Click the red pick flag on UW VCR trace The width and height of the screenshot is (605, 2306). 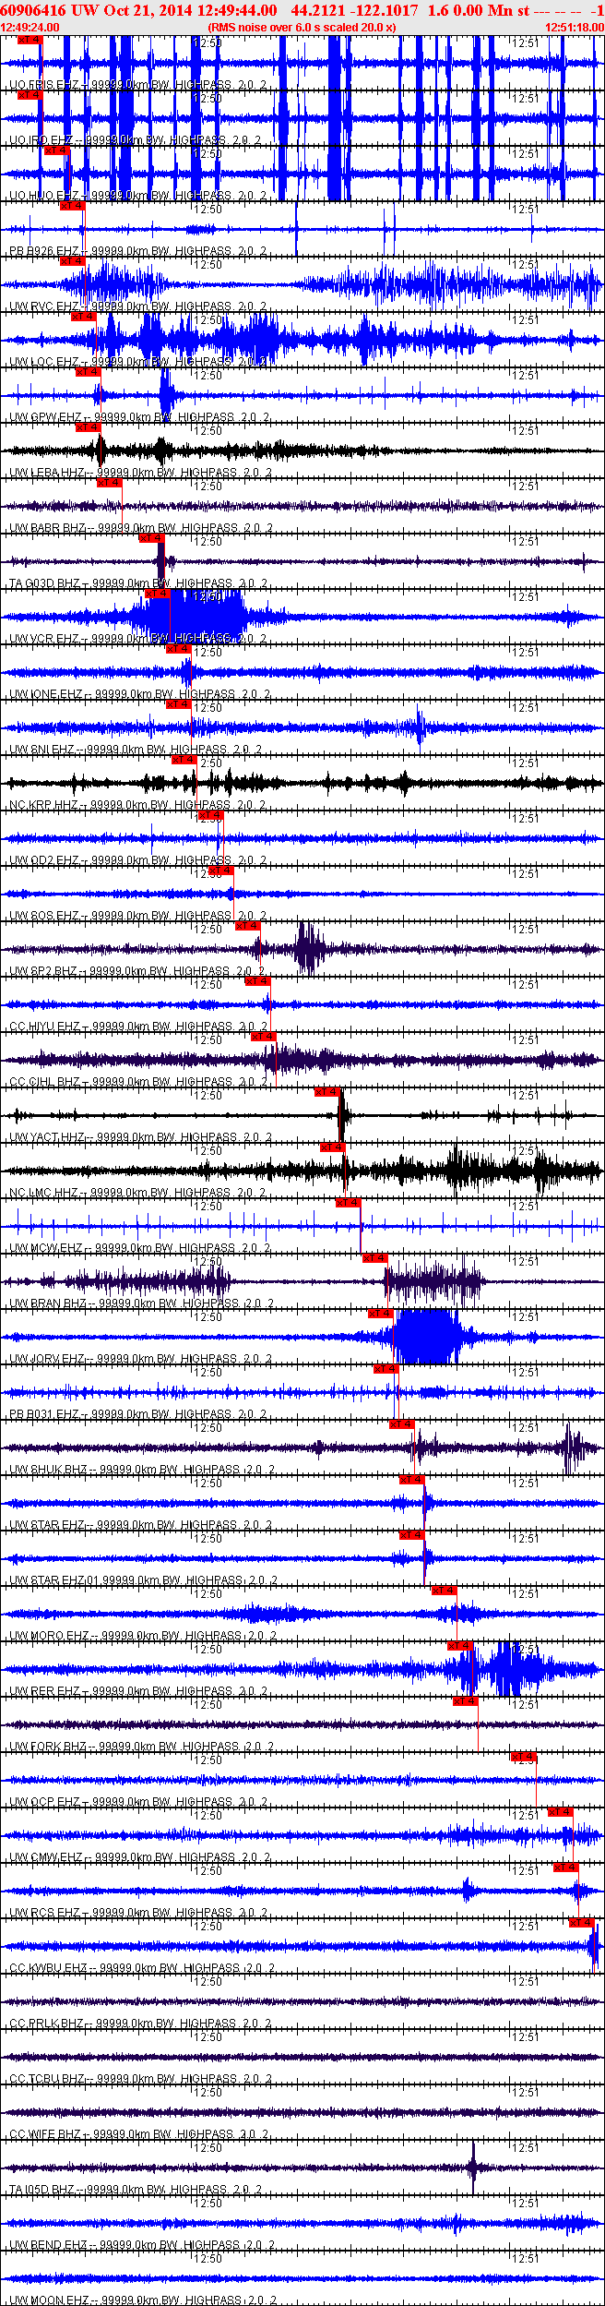click(158, 594)
